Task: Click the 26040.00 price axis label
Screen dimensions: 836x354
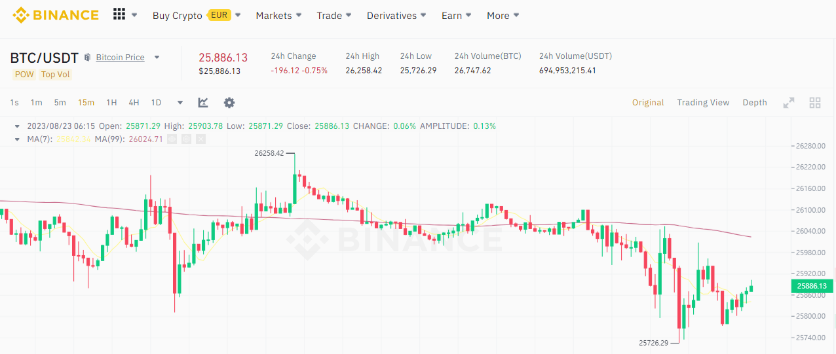Action: (x=810, y=231)
